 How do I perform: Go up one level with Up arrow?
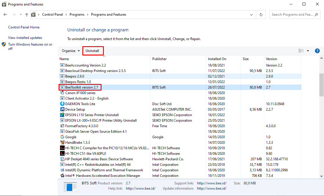(27, 15)
